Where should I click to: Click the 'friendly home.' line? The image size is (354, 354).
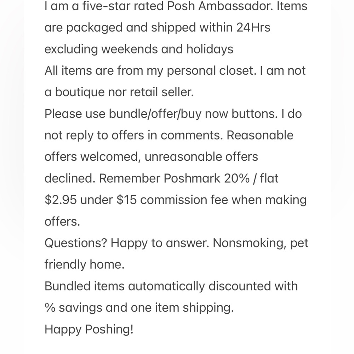tap(85, 264)
